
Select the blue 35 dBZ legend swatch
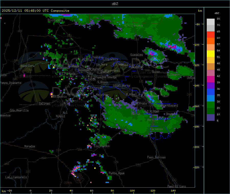[x=211, y=92]
